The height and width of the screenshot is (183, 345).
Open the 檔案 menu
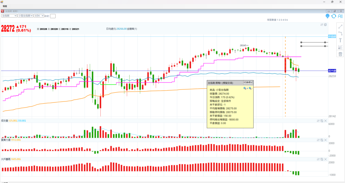5,6
